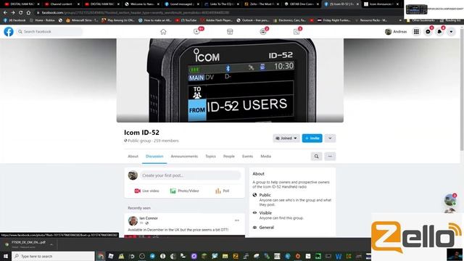
Task: Switch to the Zello - The Most browser tab
Action: pos(261,4)
